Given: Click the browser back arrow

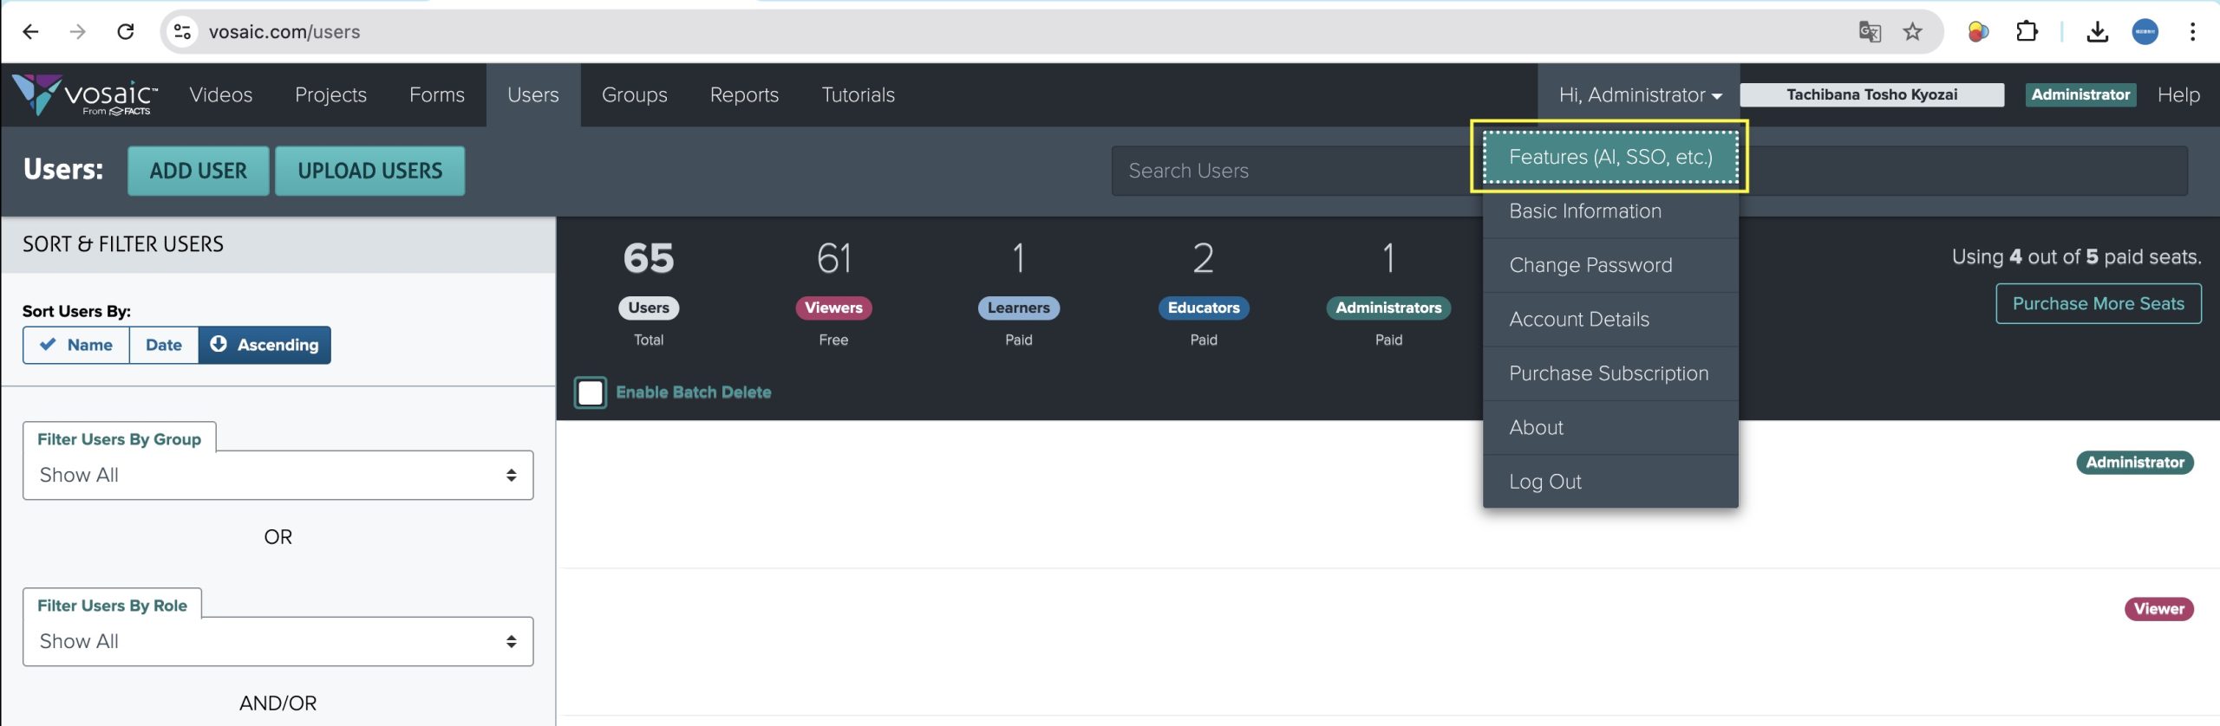Looking at the screenshot, I should (x=31, y=32).
